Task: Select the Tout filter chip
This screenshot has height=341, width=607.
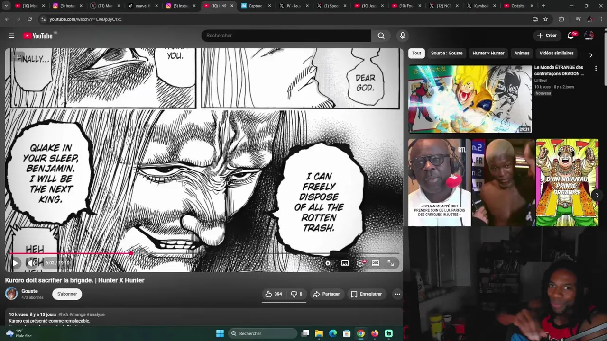Action: click(416, 53)
